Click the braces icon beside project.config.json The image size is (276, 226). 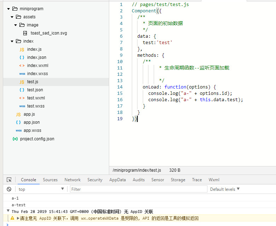coord(15,139)
